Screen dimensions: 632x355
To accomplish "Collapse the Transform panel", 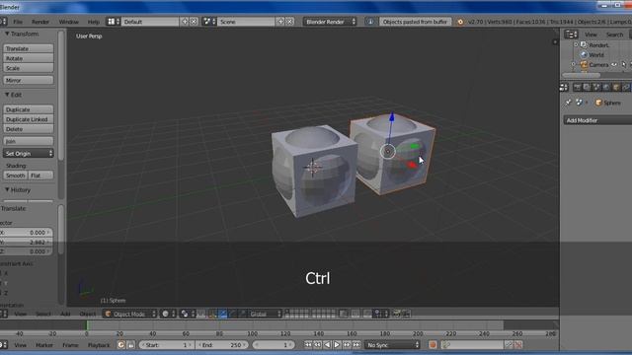I will (7, 34).
